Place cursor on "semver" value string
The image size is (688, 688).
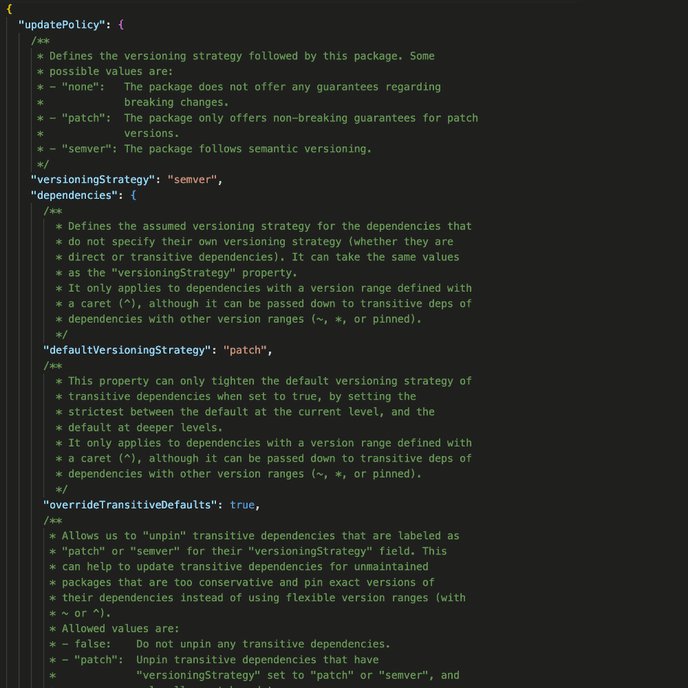tap(192, 180)
